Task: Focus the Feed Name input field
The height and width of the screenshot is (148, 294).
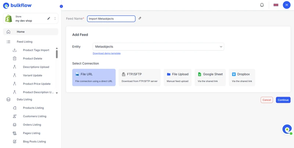Action: tap(111, 19)
